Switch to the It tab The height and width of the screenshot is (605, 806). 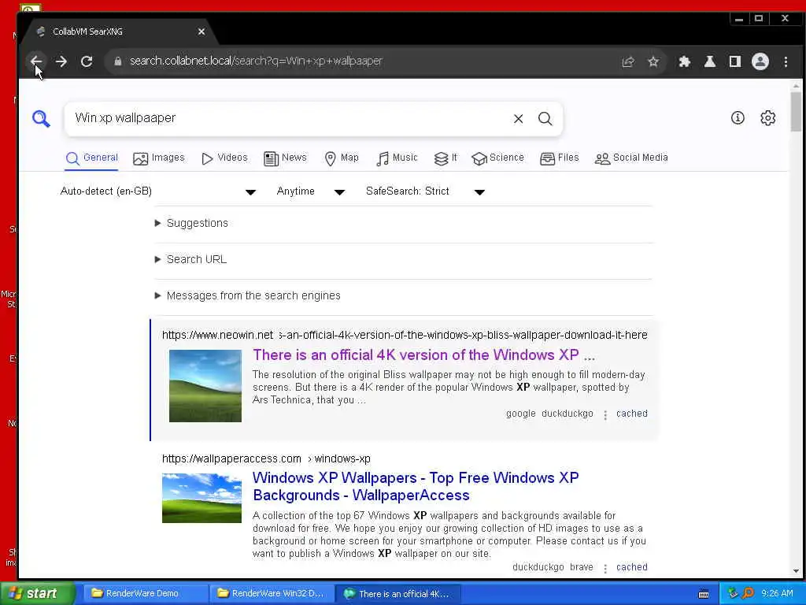pos(446,158)
